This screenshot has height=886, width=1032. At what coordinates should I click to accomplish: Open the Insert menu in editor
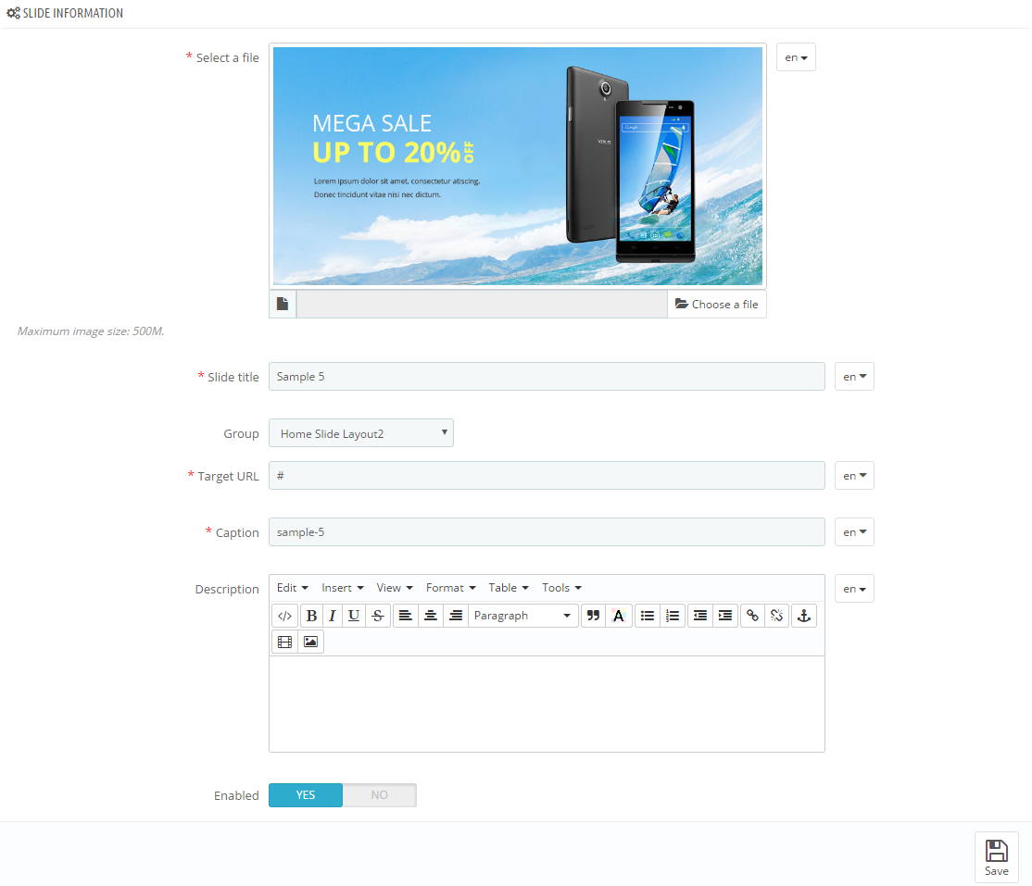(342, 588)
